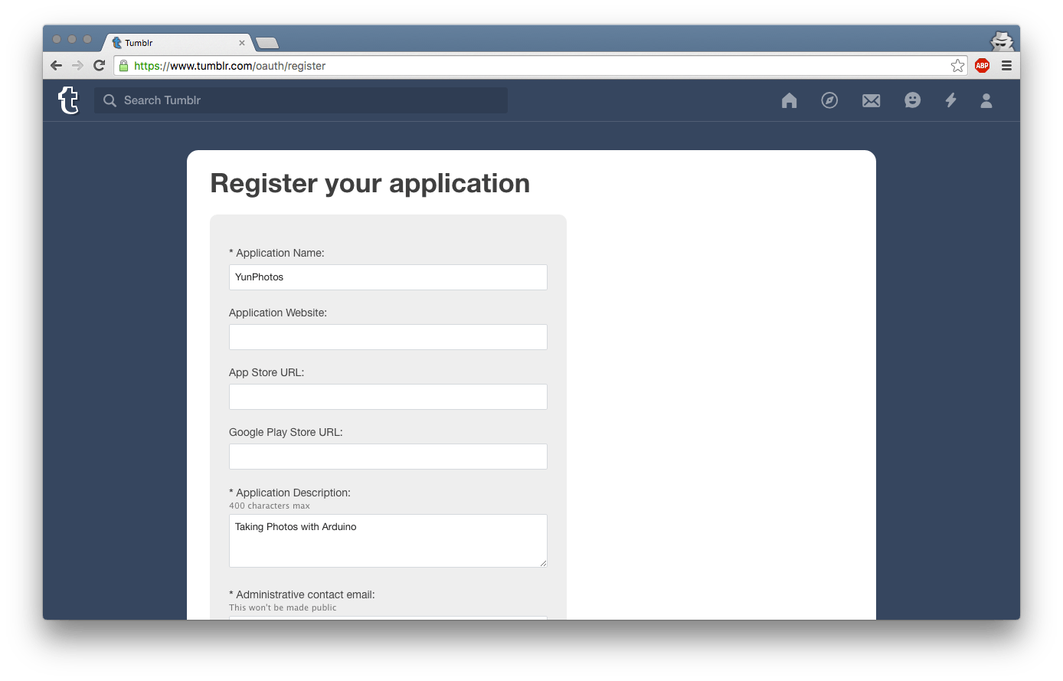Click the search magnifier icon
1063x681 pixels.
(x=110, y=100)
